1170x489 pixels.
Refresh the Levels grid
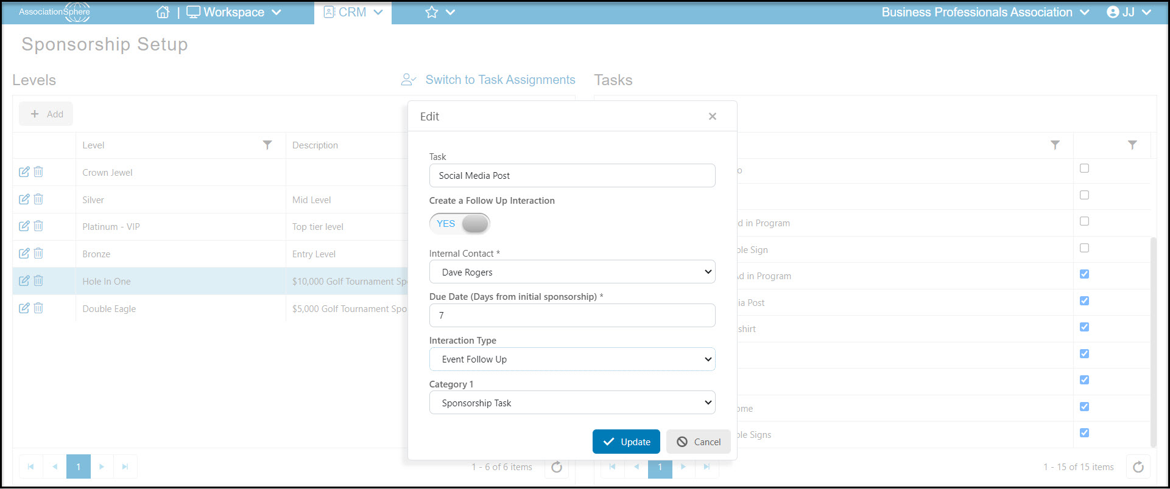557,467
